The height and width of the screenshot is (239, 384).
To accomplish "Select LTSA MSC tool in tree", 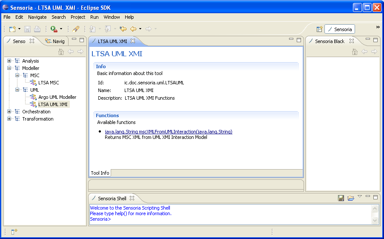I will [49, 83].
